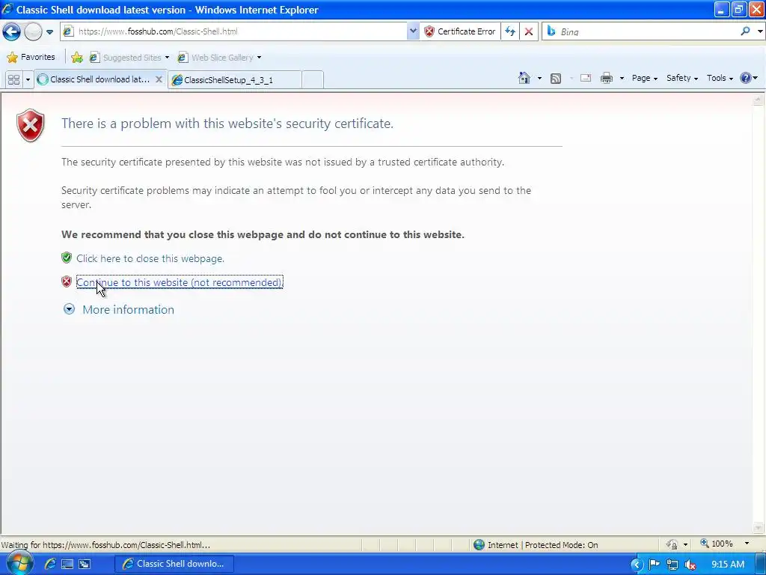Click the small red shield beside continue link
This screenshot has height=575, width=766.
coord(67,282)
